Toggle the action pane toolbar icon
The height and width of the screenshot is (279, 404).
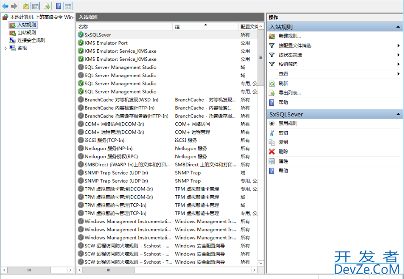point(68,6)
